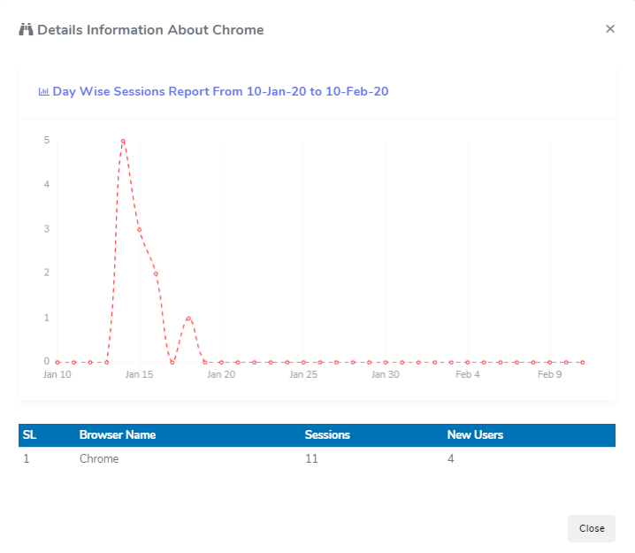
Task: Select the Chrome row in the table
Action: click(99, 459)
